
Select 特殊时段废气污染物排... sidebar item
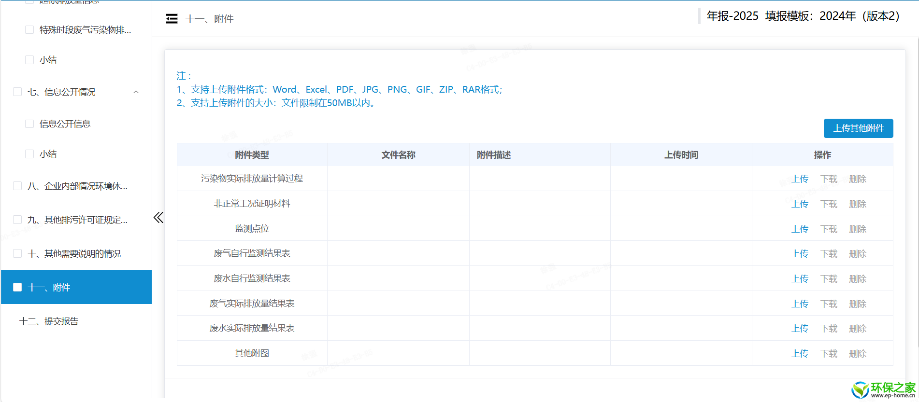pos(85,30)
